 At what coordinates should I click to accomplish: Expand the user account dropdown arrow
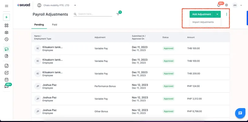pyautogui.click(x=241, y=5)
